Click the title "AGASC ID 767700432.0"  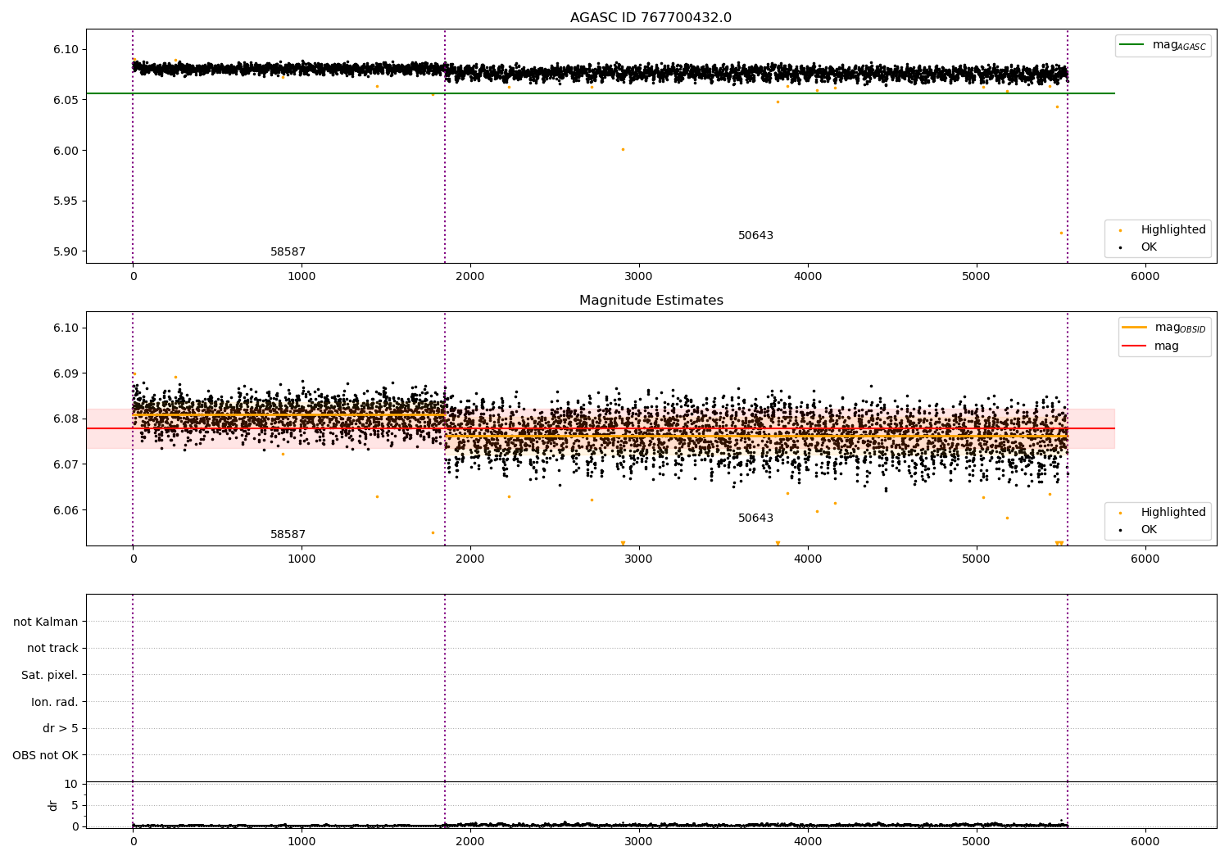pos(651,18)
